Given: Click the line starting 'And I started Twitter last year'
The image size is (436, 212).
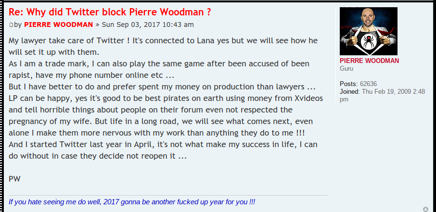Looking at the screenshot, I should [x=163, y=145].
